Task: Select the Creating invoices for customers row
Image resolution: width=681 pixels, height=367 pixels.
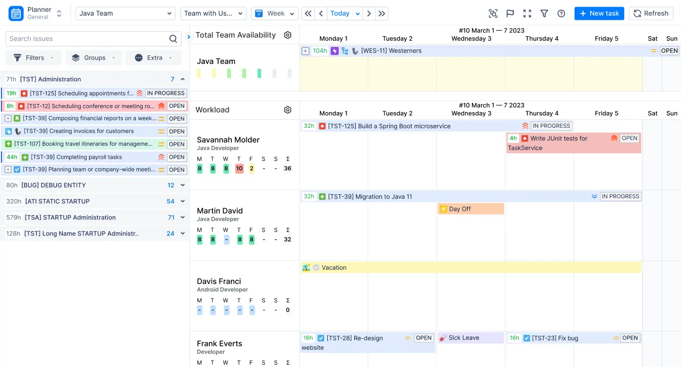Action: tap(95, 131)
